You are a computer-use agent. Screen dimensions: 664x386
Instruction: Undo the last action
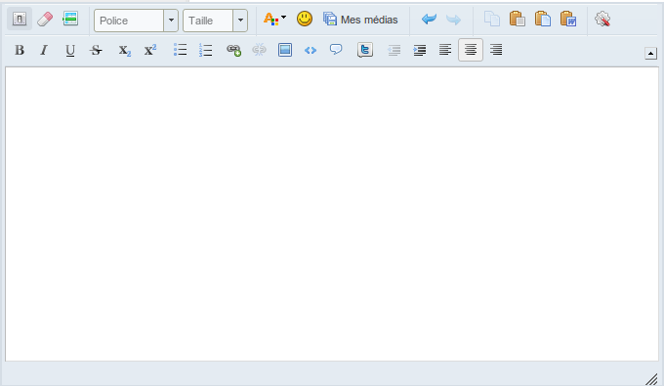point(429,20)
